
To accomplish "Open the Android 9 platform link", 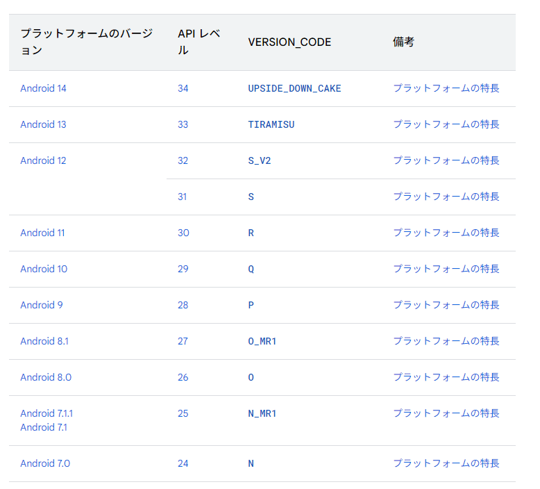I will click(x=42, y=306).
